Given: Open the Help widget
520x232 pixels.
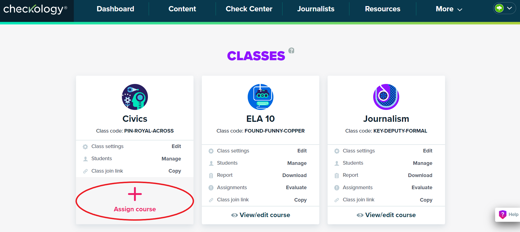Looking at the screenshot, I should tap(508, 215).
